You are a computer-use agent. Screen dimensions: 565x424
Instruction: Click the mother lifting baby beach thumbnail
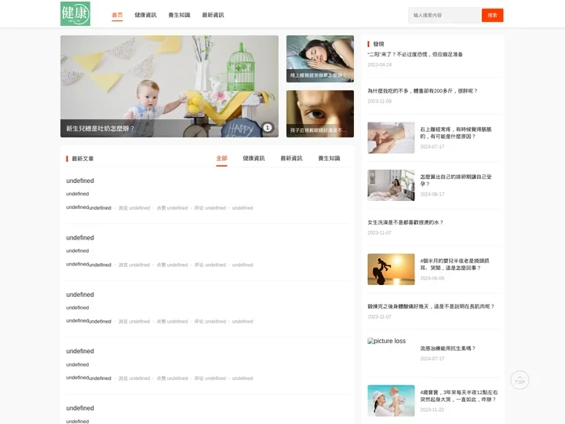(x=391, y=401)
